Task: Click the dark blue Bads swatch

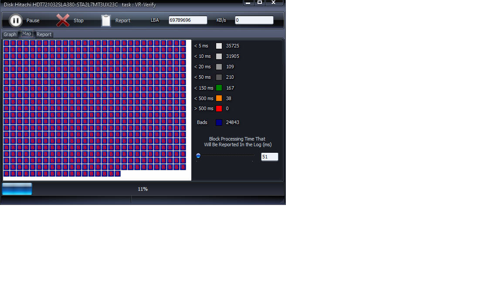Action: [x=219, y=122]
